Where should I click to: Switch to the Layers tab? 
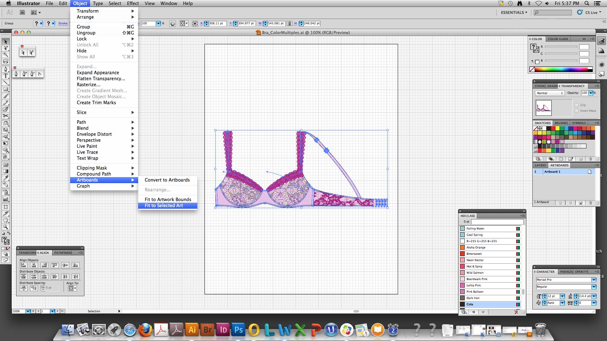540,165
